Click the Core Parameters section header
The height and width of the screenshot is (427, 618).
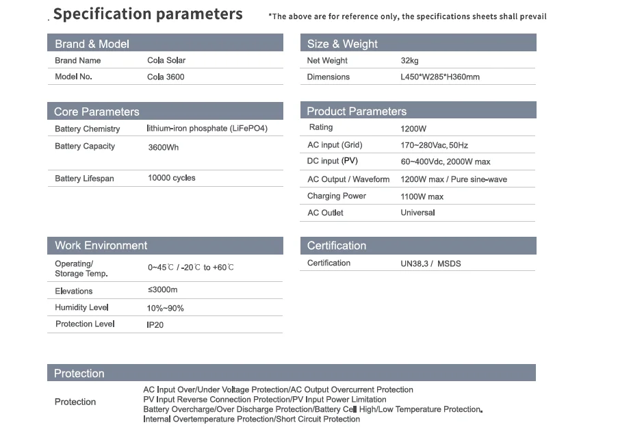coord(165,111)
